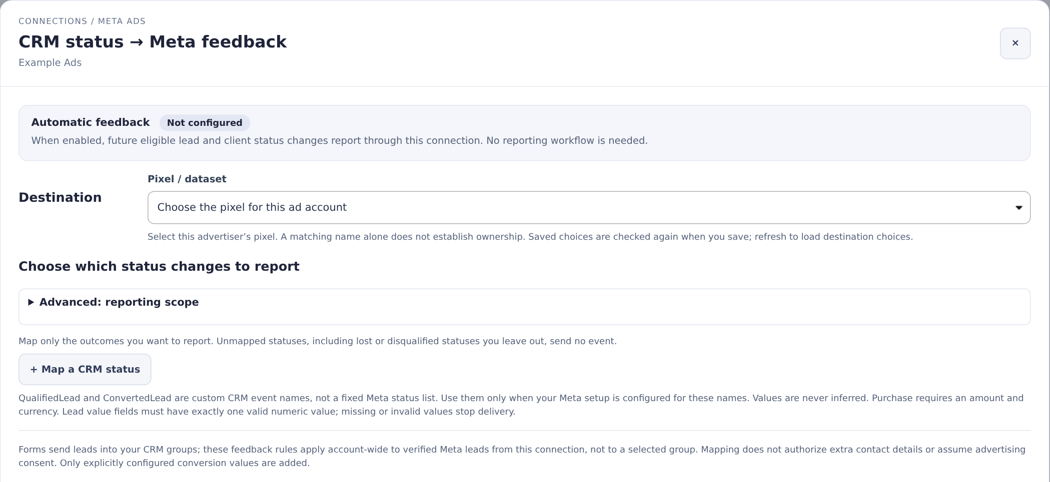The image size is (1050, 482).
Task: Click the Pixel / dataset field label
Action: coord(187,179)
